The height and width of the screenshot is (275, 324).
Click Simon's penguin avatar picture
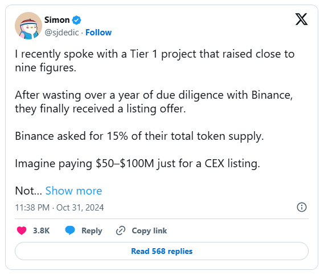pos(28,26)
